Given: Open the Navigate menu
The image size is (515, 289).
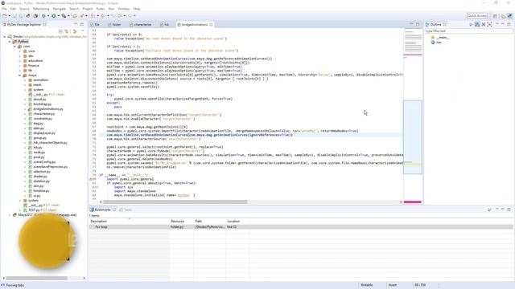Looking at the screenshot, I should tap(60, 9).
